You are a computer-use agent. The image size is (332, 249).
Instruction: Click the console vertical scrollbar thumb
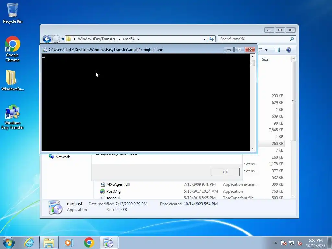coord(252,63)
